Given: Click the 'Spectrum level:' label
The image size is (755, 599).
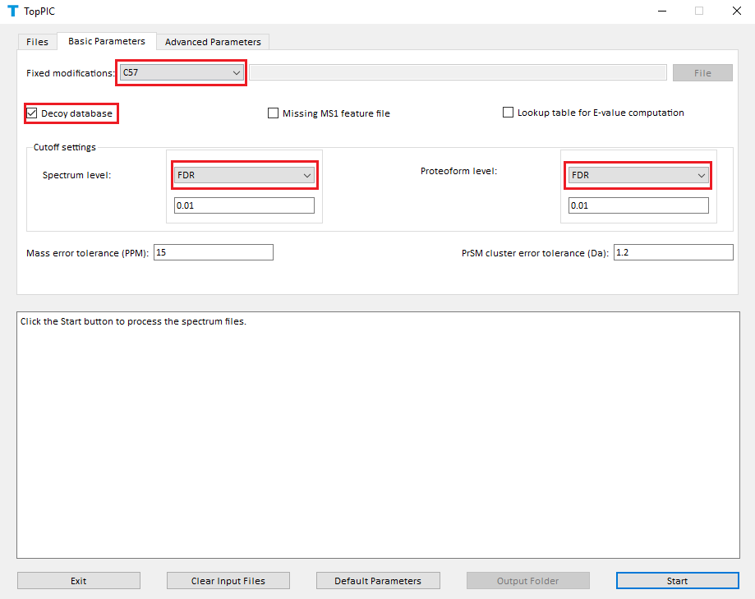Looking at the screenshot, I should [x=76, y=175].
